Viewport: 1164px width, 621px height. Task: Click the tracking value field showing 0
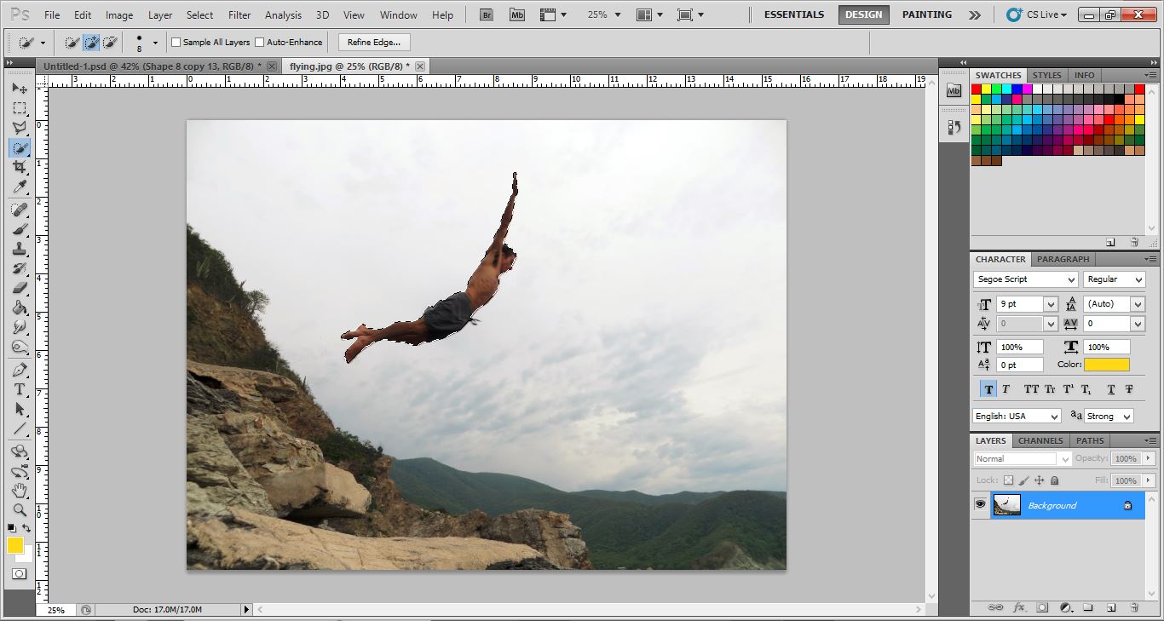[x=1114, y=324]
